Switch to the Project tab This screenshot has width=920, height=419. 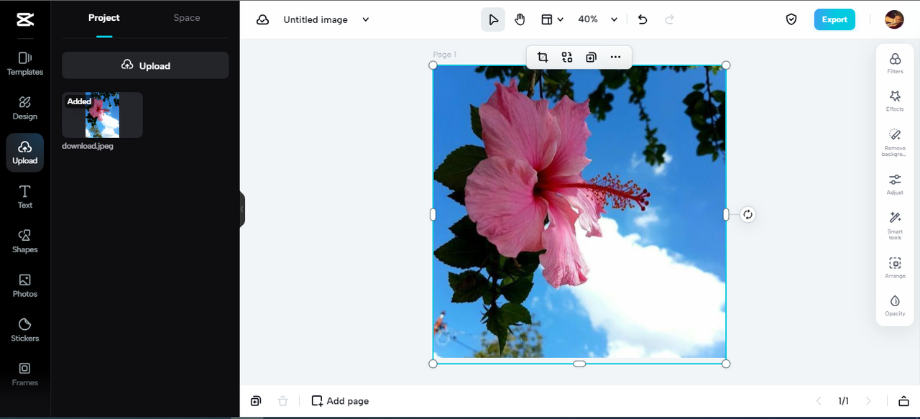(x=104, y=18)
